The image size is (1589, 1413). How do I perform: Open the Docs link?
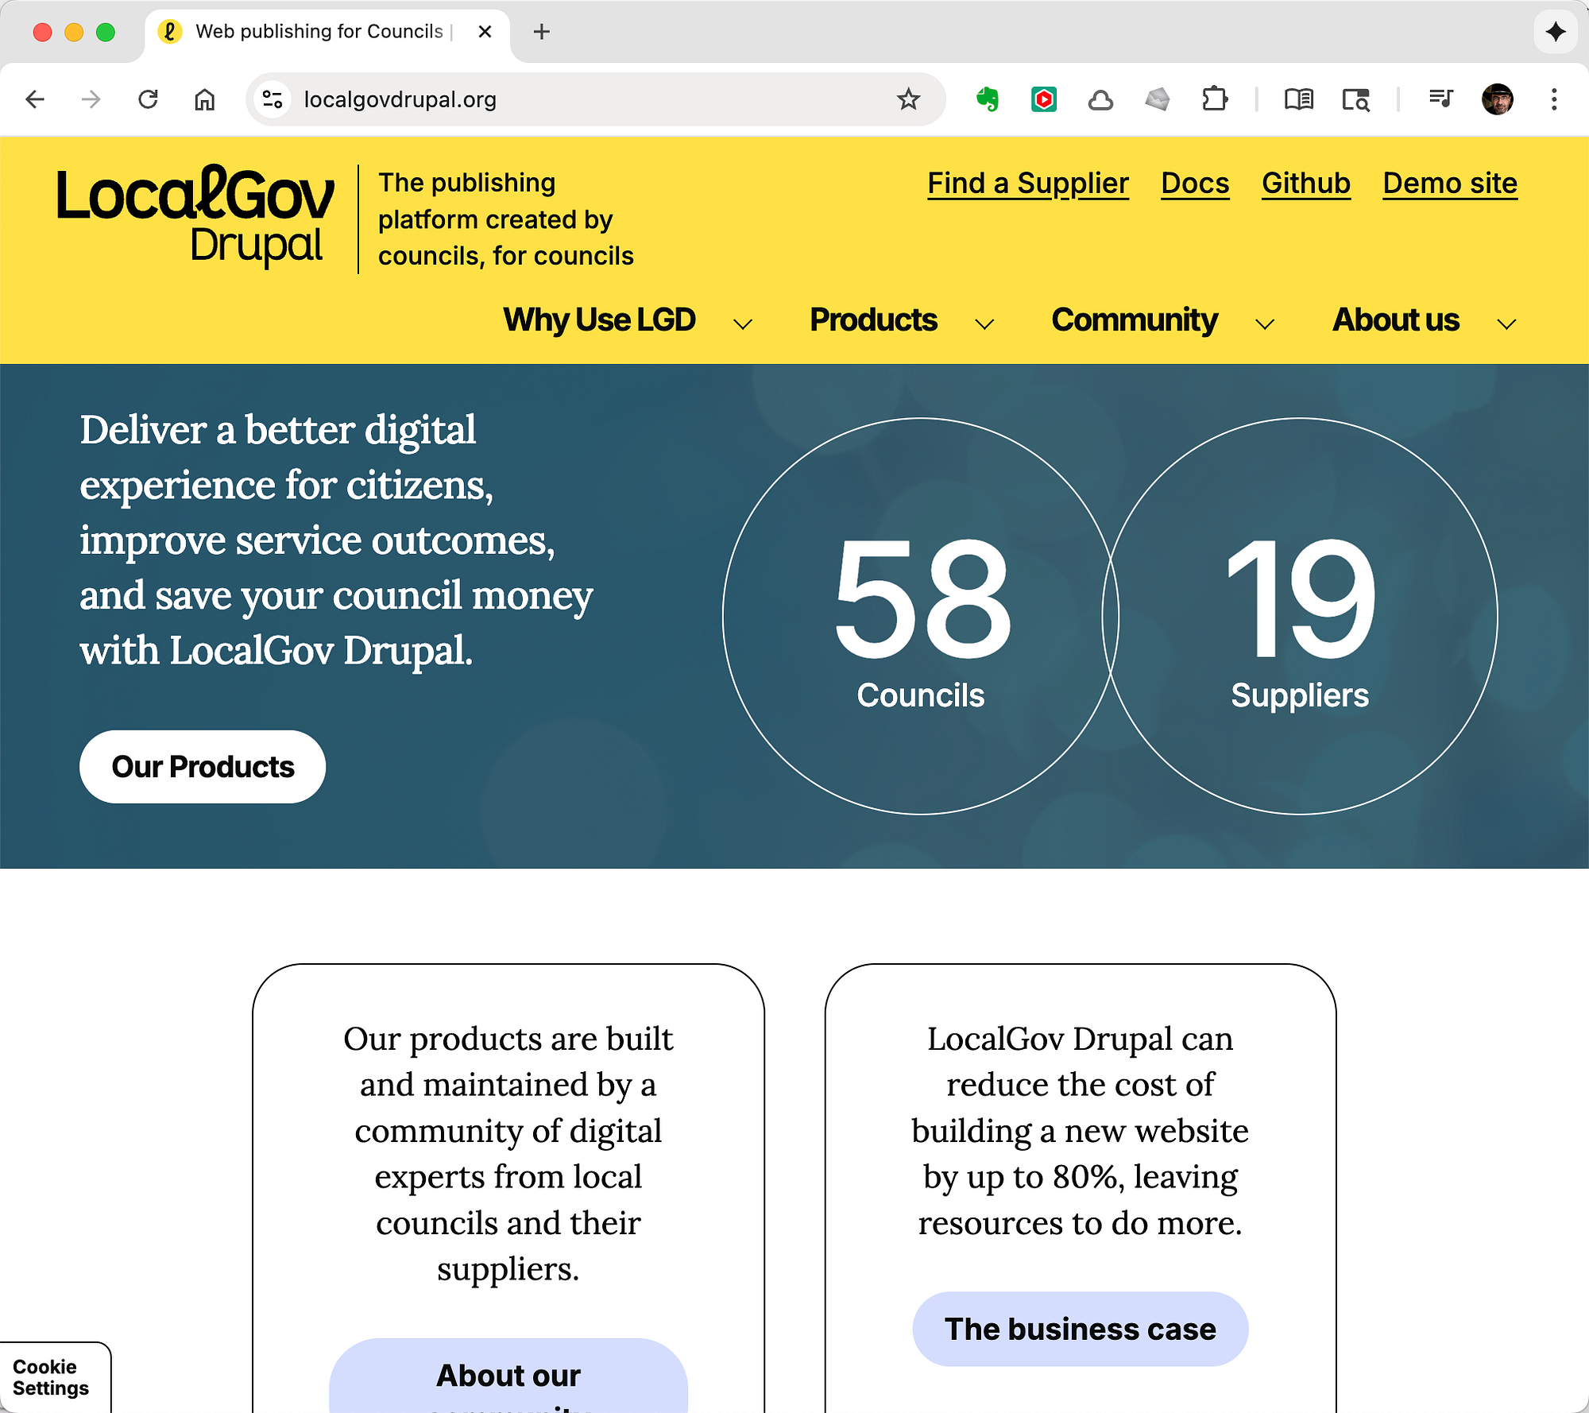(x=1195, y=184)
